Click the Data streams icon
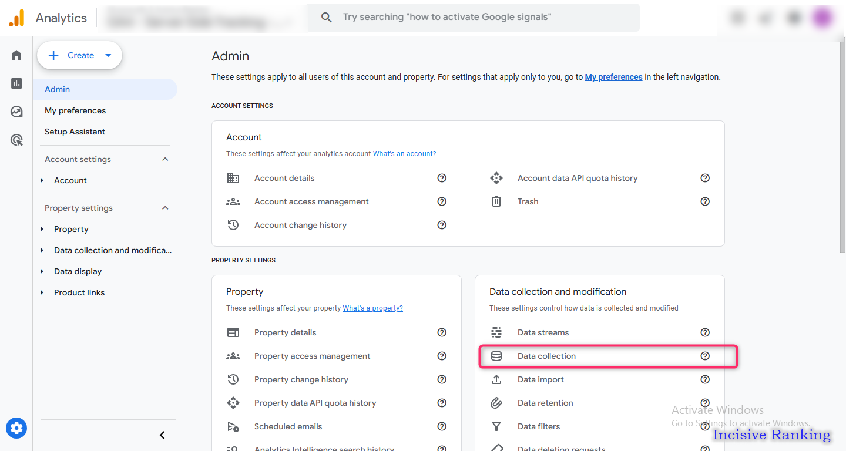The image size is (846, 451). [x=496, y=332]
